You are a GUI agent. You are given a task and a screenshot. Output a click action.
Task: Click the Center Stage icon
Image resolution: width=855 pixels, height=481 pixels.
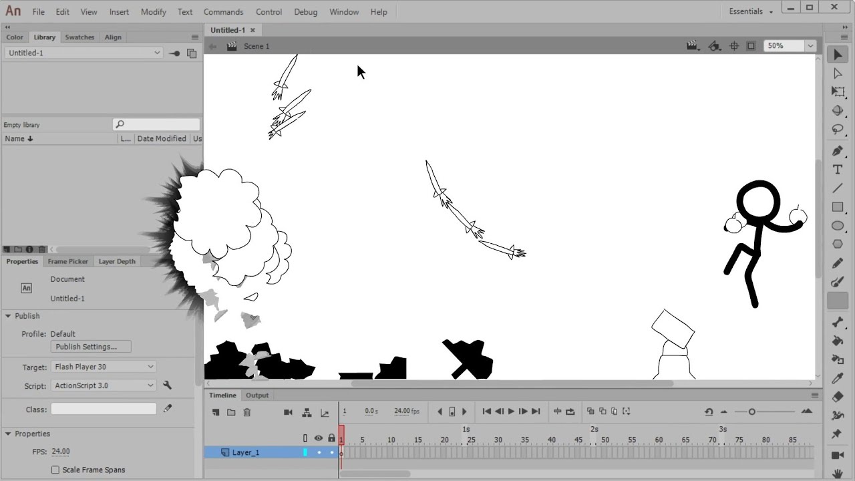pyautogui.click(x=734, y=45)
